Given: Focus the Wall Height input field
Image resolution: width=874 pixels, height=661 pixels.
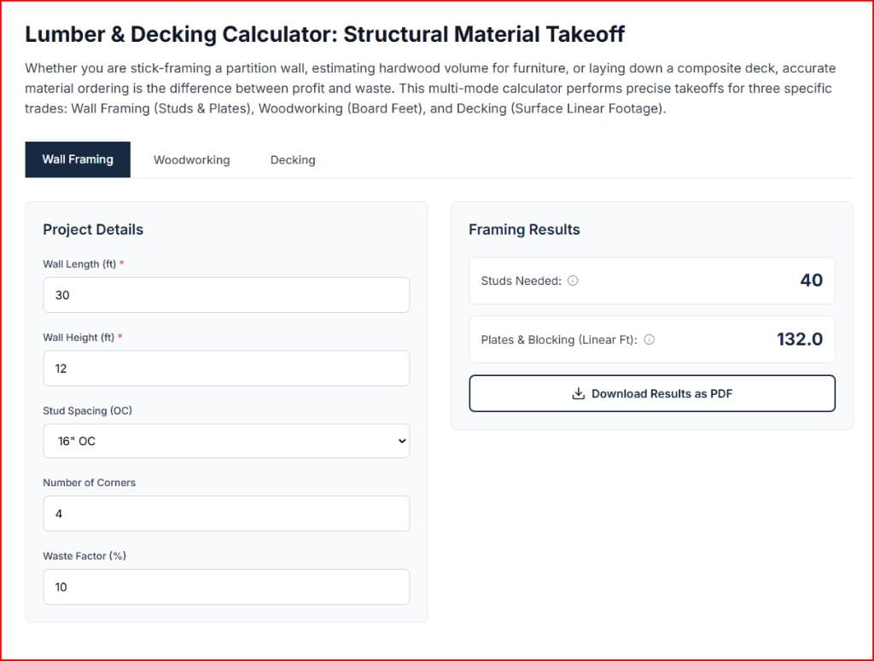Looking at the screenshot, I should [226, 368].
